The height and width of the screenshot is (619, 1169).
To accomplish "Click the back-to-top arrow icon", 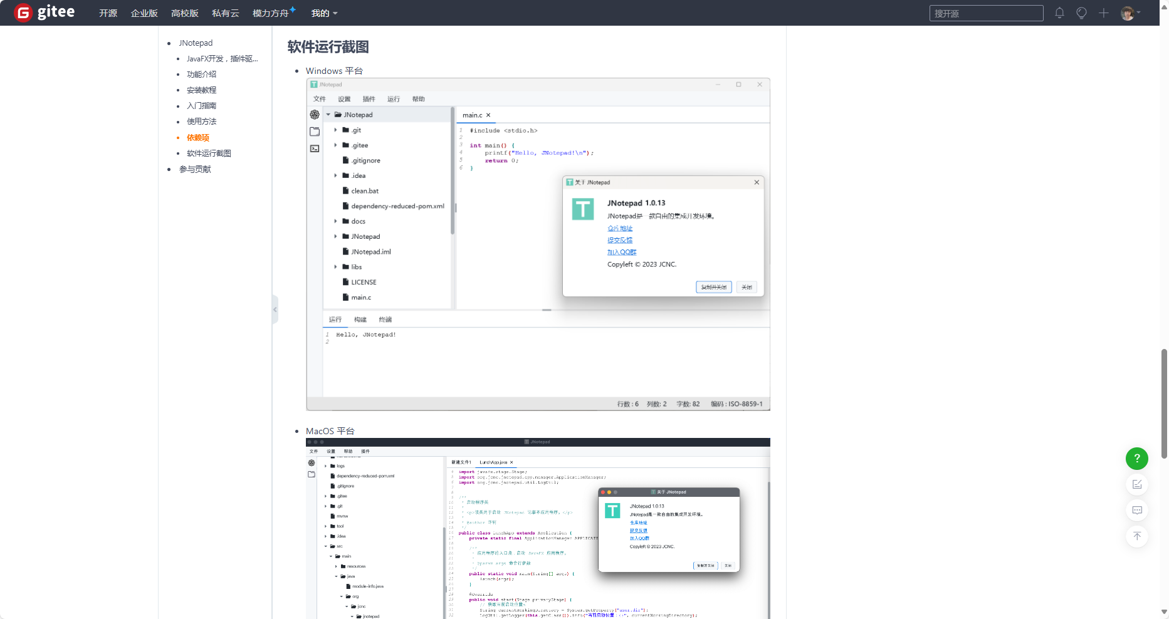I will (1136, 536).
